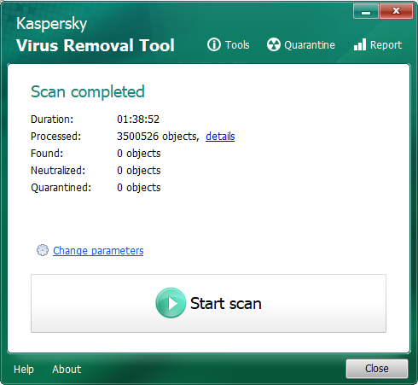418x385 pixels.
Task: Click the 3500526 objects processed count
Action: tap(158, 137)
